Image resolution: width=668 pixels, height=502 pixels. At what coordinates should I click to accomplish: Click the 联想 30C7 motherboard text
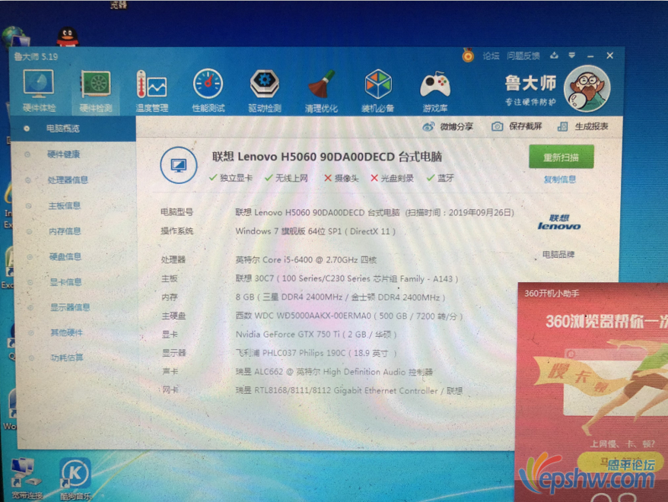coord(347,278)
